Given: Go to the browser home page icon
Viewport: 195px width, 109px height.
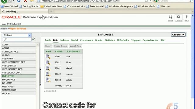Looking at the screenshot, I should 32,1.
